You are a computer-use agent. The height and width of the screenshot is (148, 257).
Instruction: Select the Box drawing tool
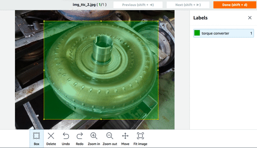36,139
